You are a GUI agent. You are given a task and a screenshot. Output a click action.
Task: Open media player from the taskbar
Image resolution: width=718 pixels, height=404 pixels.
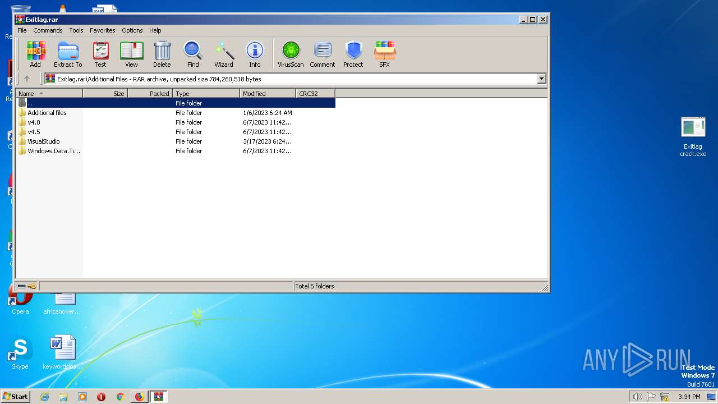(x=82, y=397)
